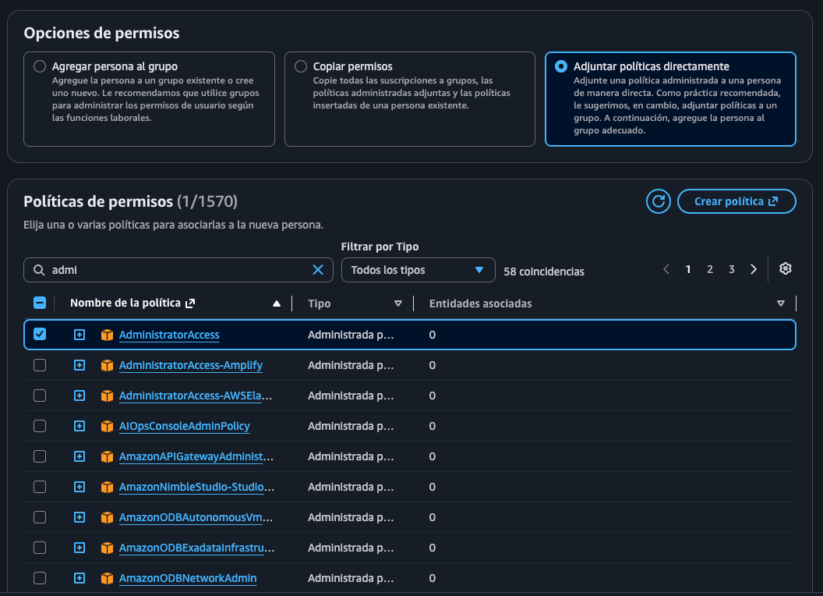Open table preferences gear icon
Screen dimensions: 823x596
[786, 268]
